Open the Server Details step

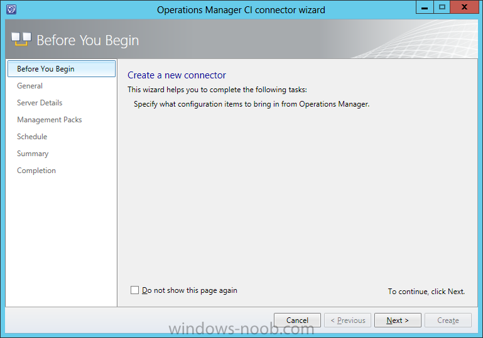(40, 103)
